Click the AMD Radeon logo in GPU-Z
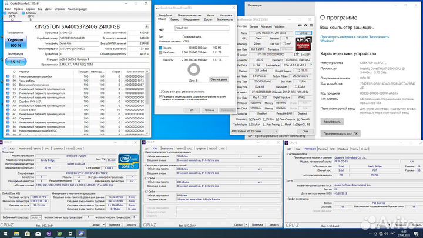 (x=304, y=43)
